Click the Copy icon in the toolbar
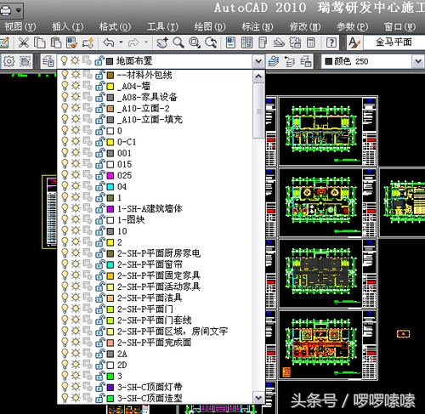The image size is (425, 414). click(40, 43)
